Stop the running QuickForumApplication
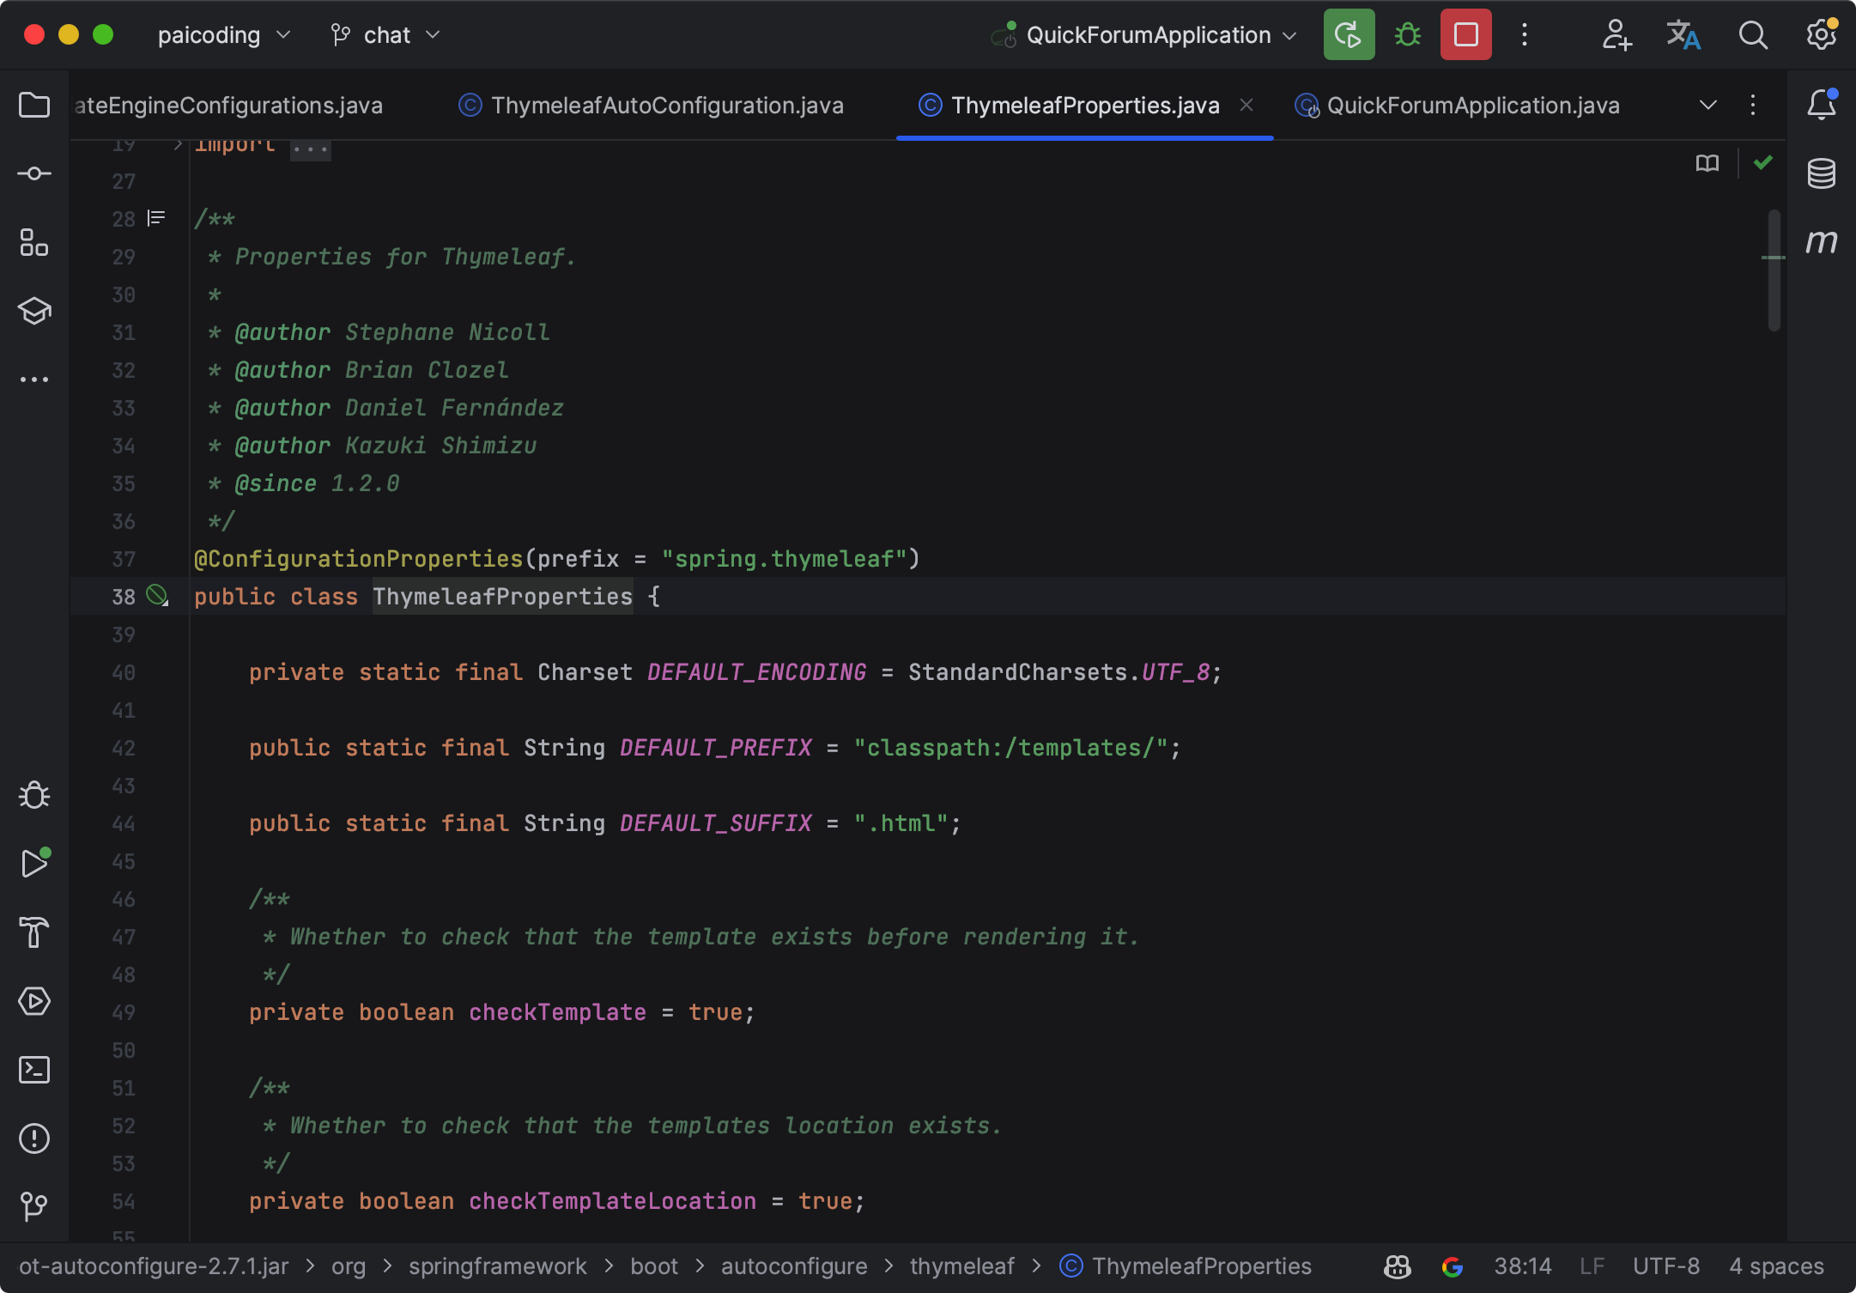The height and width of the screenshot is (1293, 1856). pyautogui.click(x=1465, y=35)
